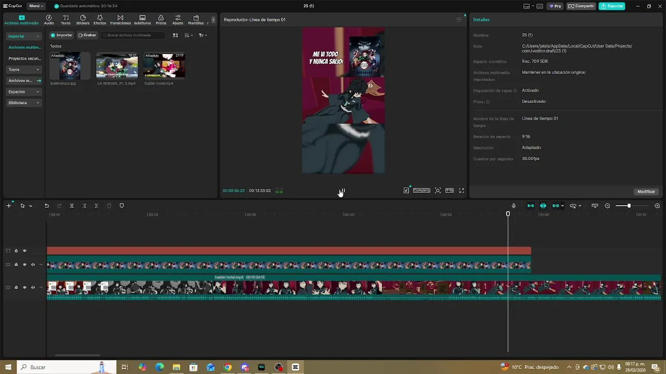Split the clip at playhead

pyautogui.click(x=72, y=206)
